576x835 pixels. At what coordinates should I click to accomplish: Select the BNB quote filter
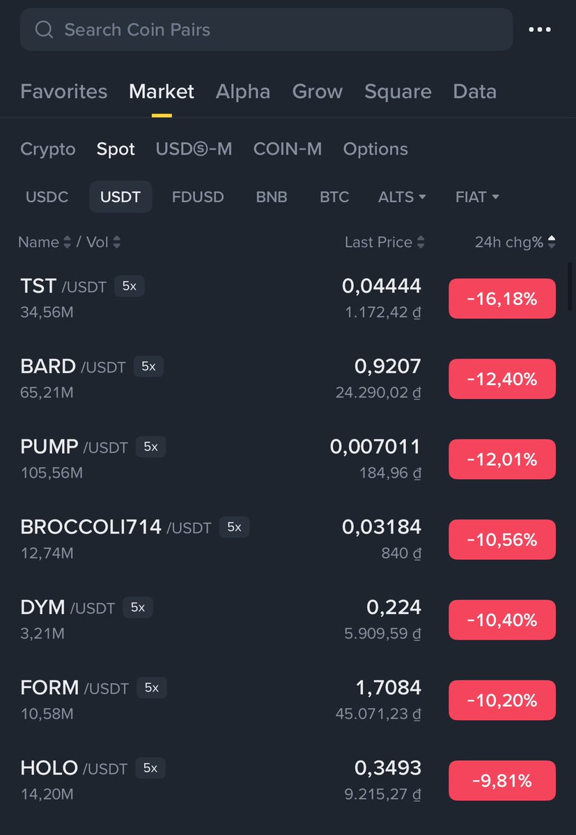pos(272,197)
